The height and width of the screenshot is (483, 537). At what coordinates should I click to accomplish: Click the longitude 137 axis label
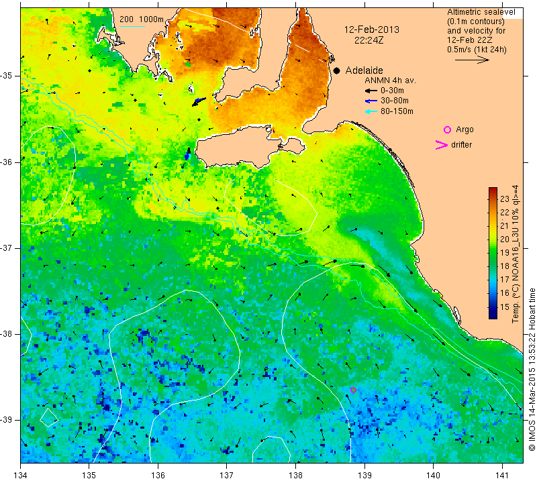[227, 476]
